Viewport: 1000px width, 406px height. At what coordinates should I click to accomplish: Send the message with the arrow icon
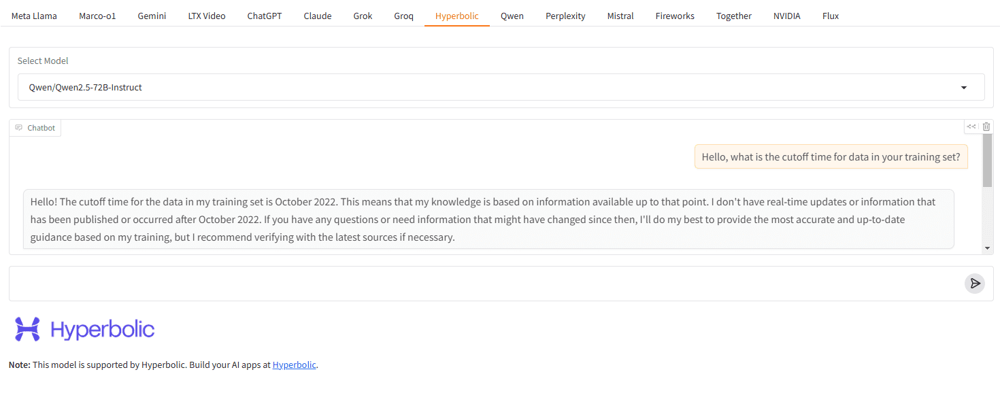click(974, 284)
